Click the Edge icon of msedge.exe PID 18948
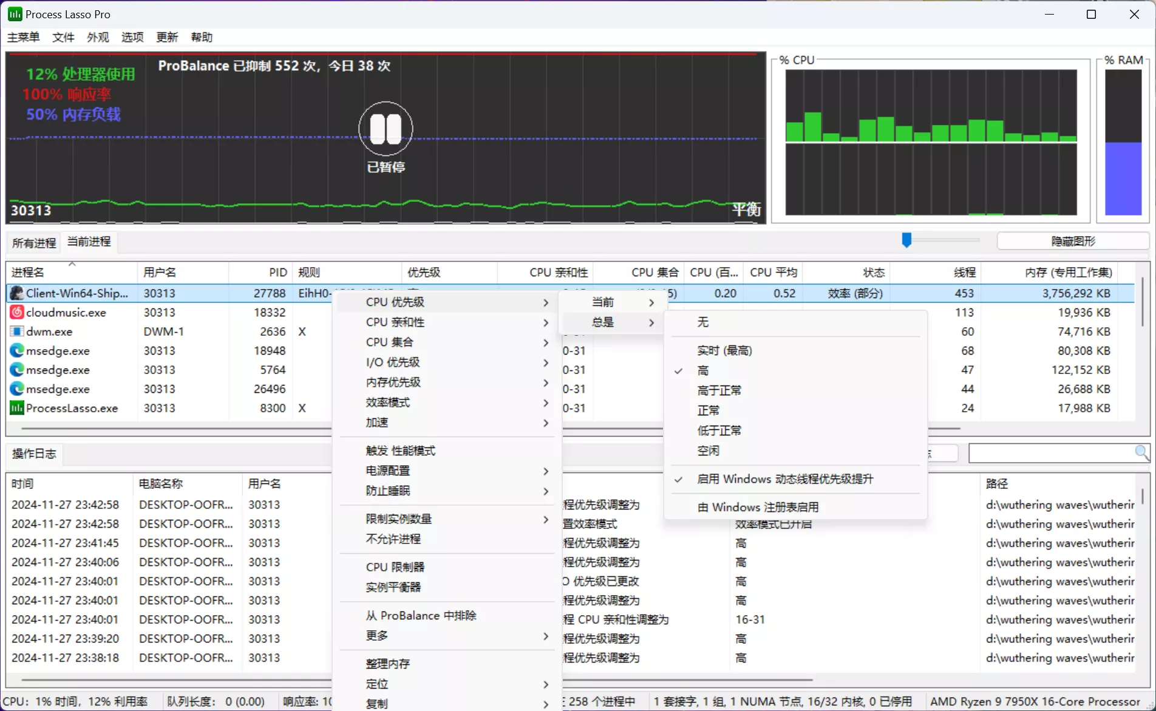1156x711 pixels. 16,351
